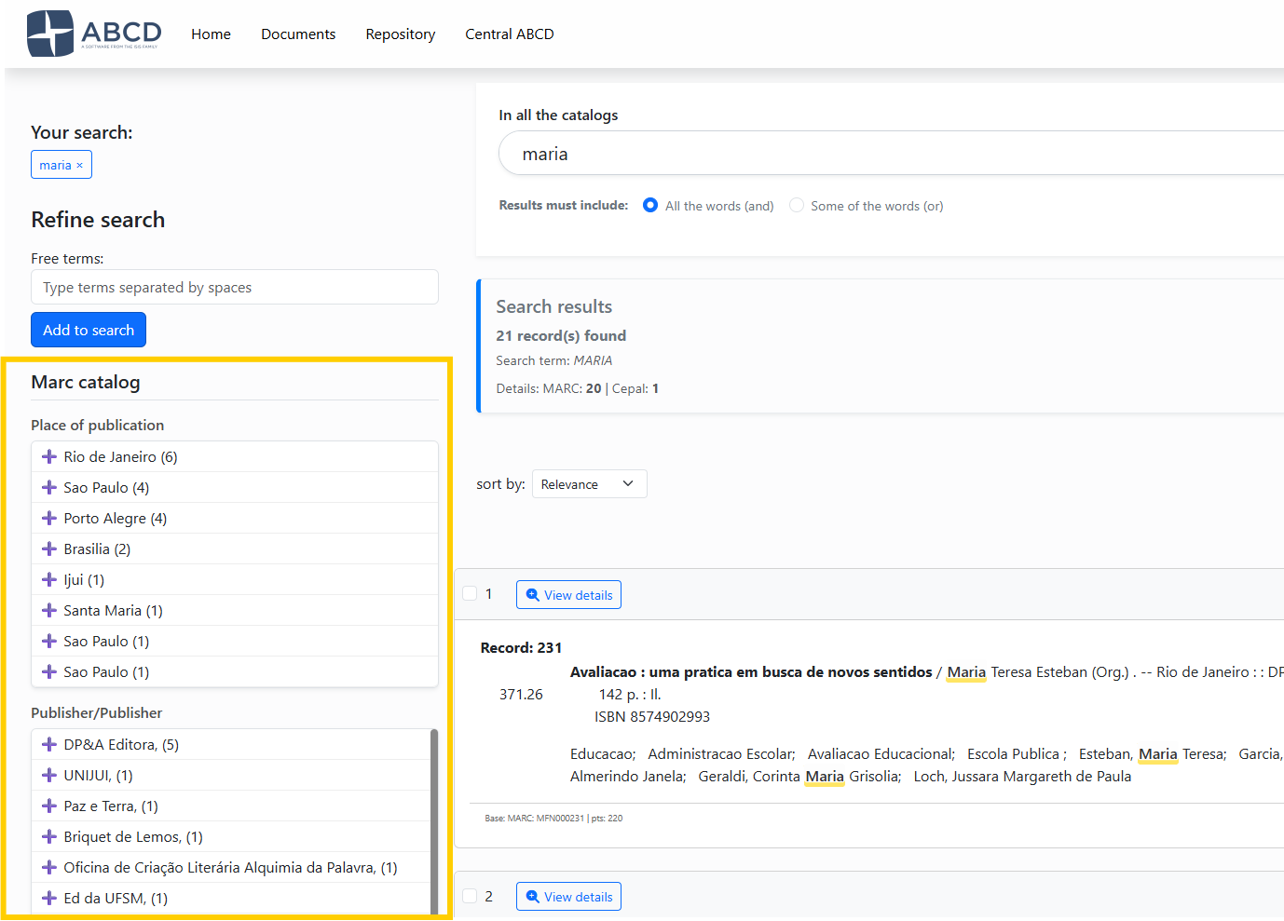Select the All the words (and) option

pyautogui.click(x=650, y=205)
